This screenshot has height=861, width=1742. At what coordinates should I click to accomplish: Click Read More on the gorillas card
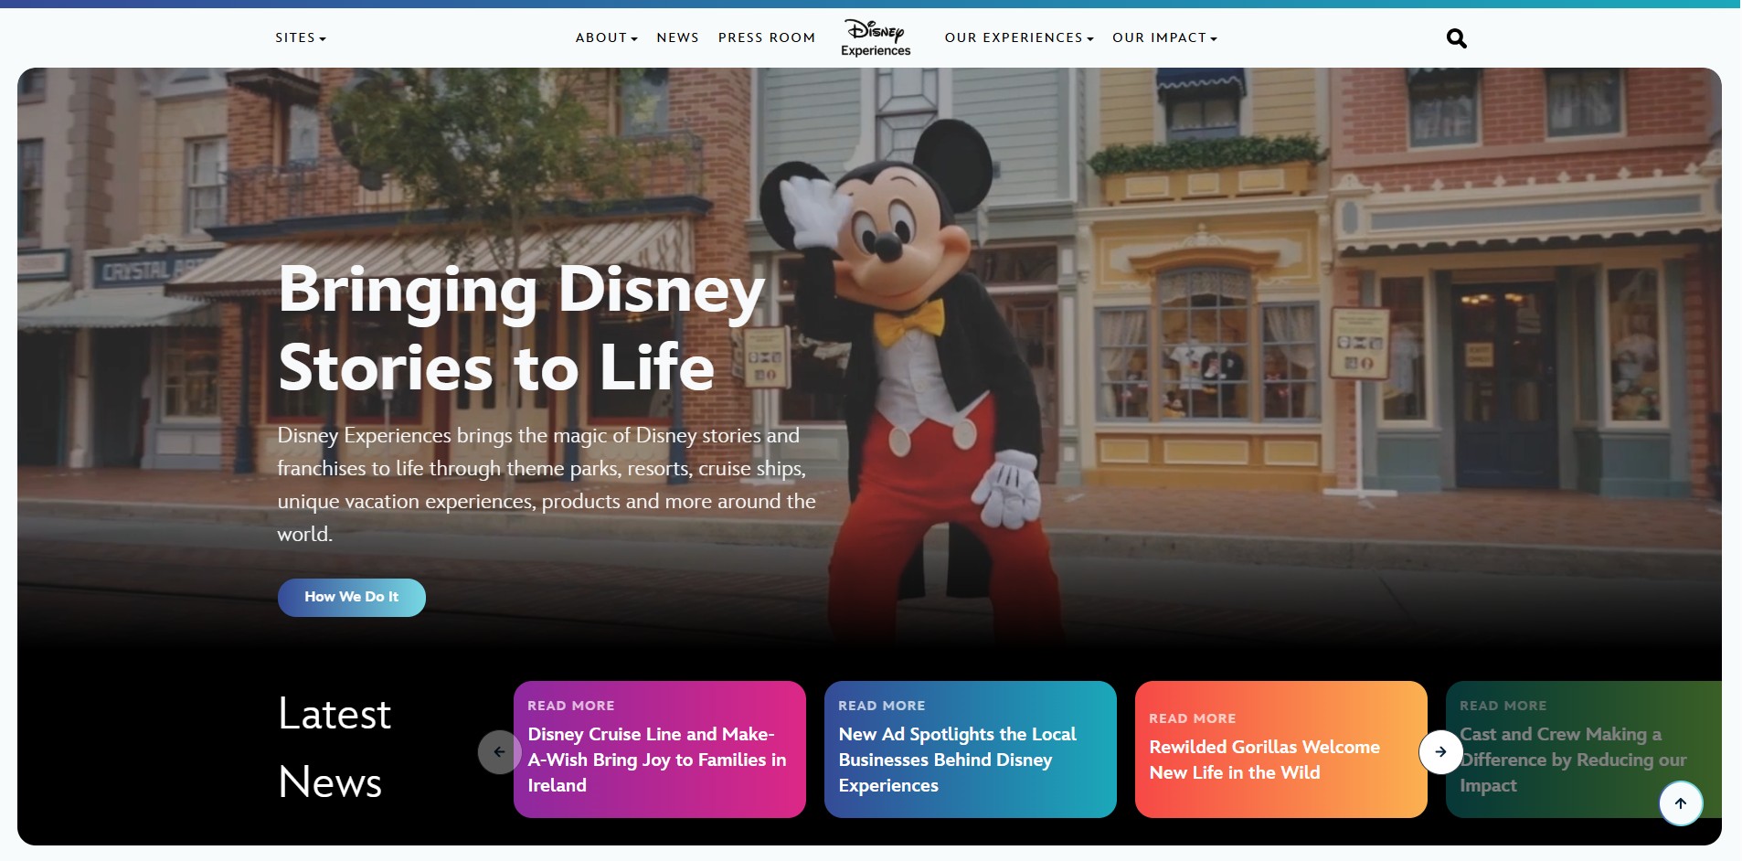(1192, 718)
